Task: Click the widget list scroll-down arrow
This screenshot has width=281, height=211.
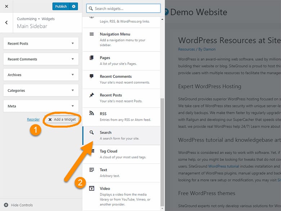Action: [x=162, y=209]
